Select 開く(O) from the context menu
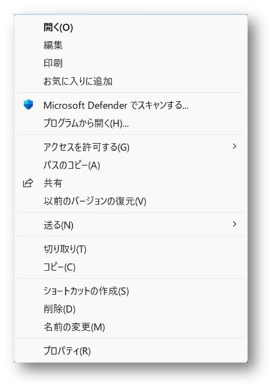Screen dimensions: 276x391 click(x=131, y=27)
